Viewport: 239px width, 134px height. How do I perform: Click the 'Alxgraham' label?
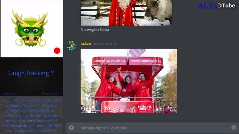point(10,93)
